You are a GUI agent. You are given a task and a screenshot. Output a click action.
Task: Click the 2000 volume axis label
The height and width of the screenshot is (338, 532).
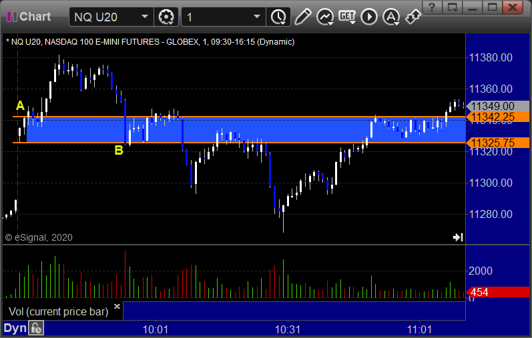[x=481, y=271]
